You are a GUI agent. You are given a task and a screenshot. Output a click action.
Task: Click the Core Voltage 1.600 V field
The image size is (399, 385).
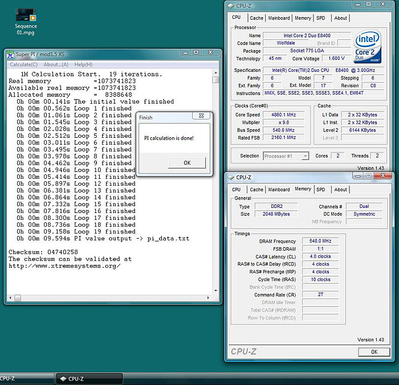[x=336, y=58]
